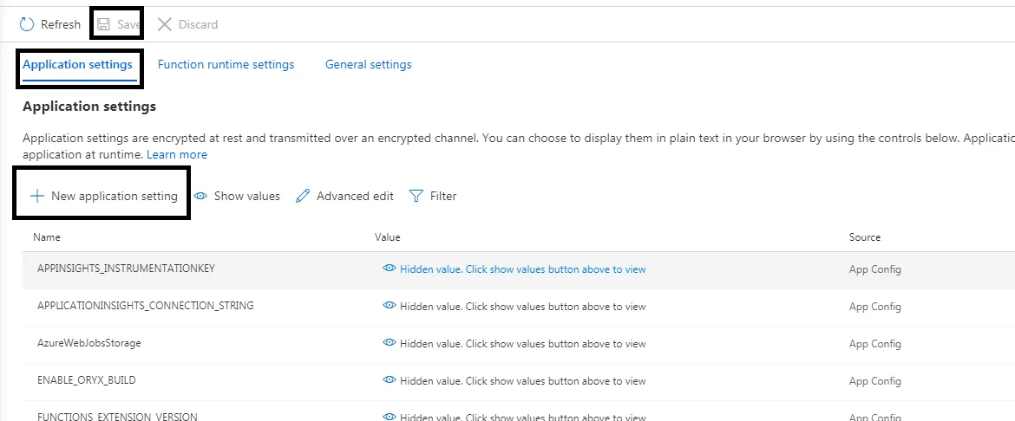
Task: Show APPLICATIONINSIGHTS_CONNECTION_STRING value via eye icon
Action: (x=390, y=306)
